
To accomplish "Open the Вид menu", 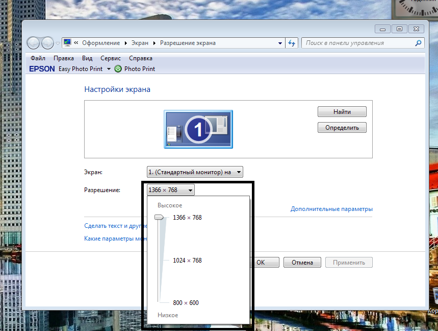I will (x=87, y=58).
